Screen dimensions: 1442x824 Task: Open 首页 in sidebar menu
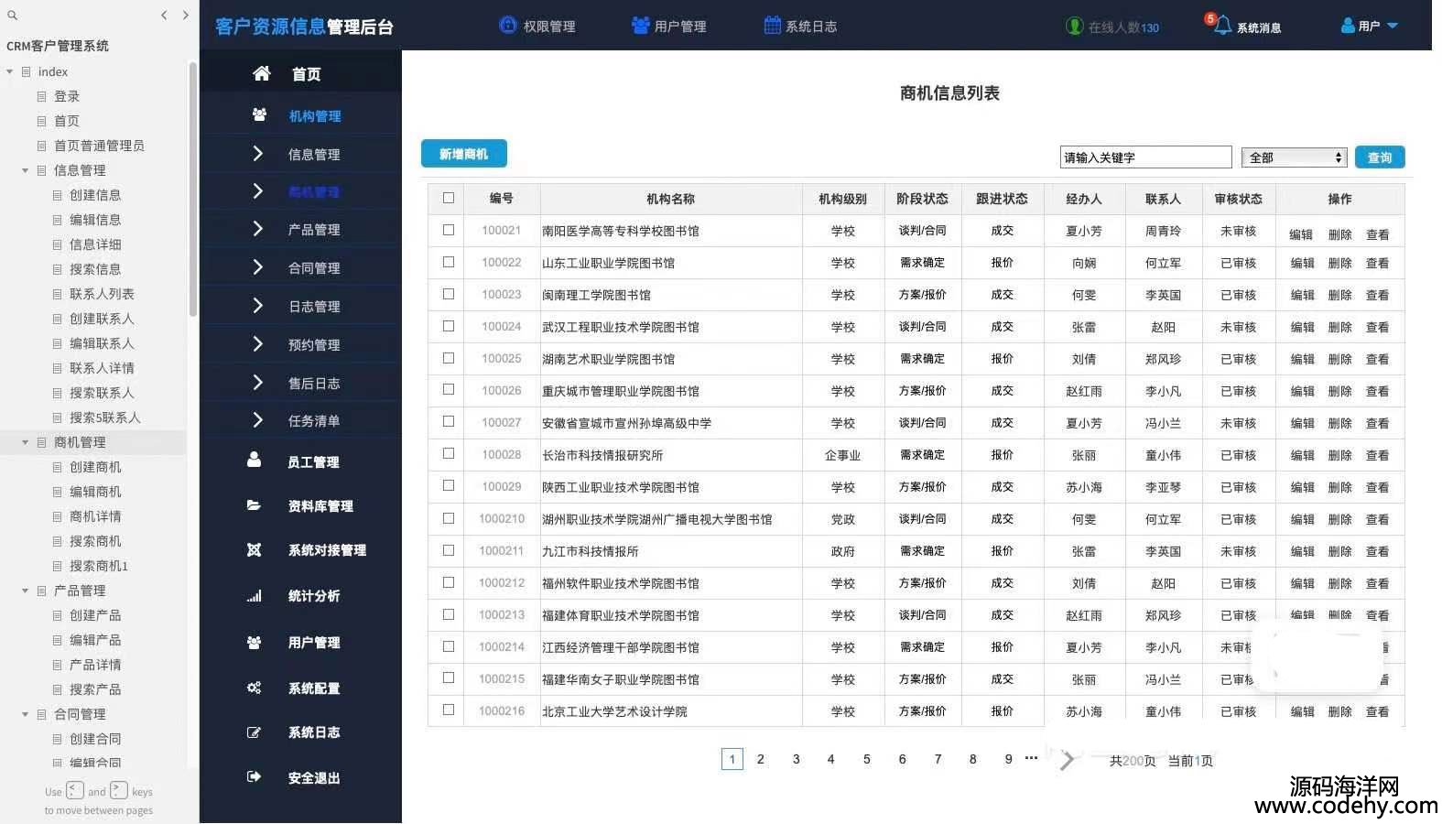click(306, 74)
